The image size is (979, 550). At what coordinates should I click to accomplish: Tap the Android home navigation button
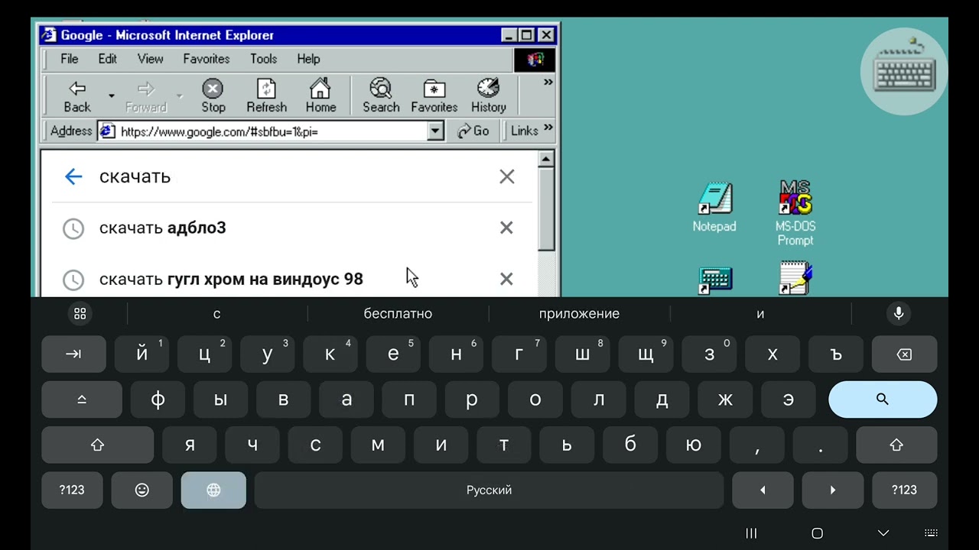pos(817,533)
